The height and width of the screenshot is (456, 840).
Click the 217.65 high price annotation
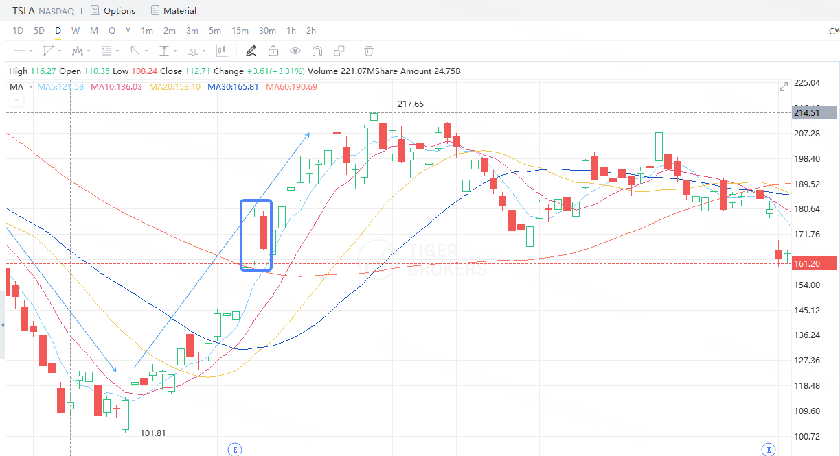coord(411,104)
